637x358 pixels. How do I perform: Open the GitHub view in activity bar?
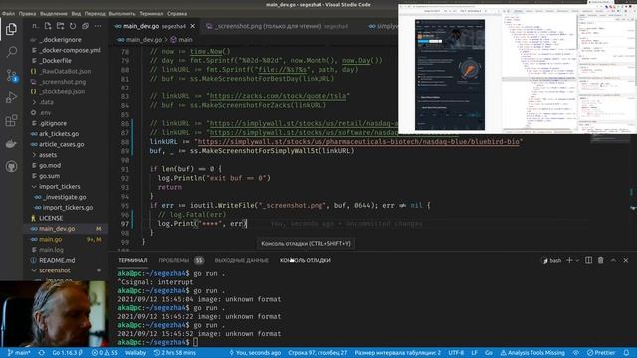click(x=11, y=167)
